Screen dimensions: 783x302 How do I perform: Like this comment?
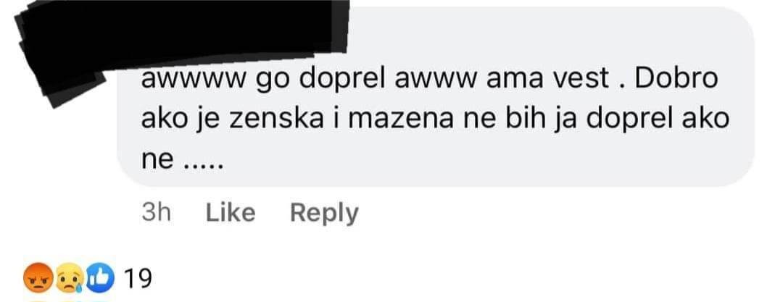pyautogui.click(x=231, y=213)
